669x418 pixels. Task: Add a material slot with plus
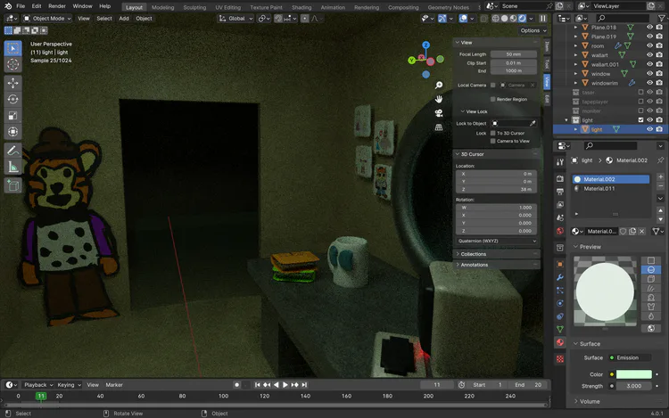click(660, 176)
